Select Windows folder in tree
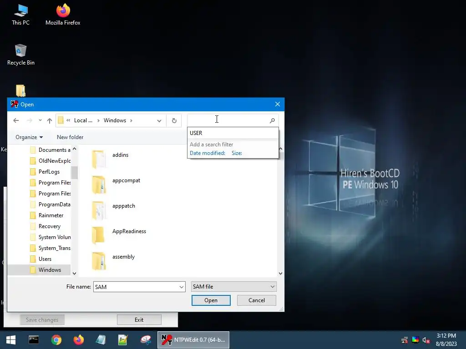Screen dimensions: 466x349 pyautogui.click(x=46, y=270)
